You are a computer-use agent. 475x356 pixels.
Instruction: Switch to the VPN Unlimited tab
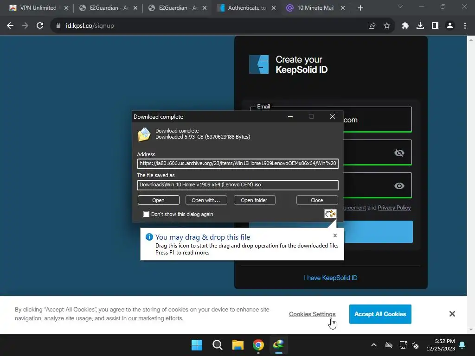[x=39, y=8]
